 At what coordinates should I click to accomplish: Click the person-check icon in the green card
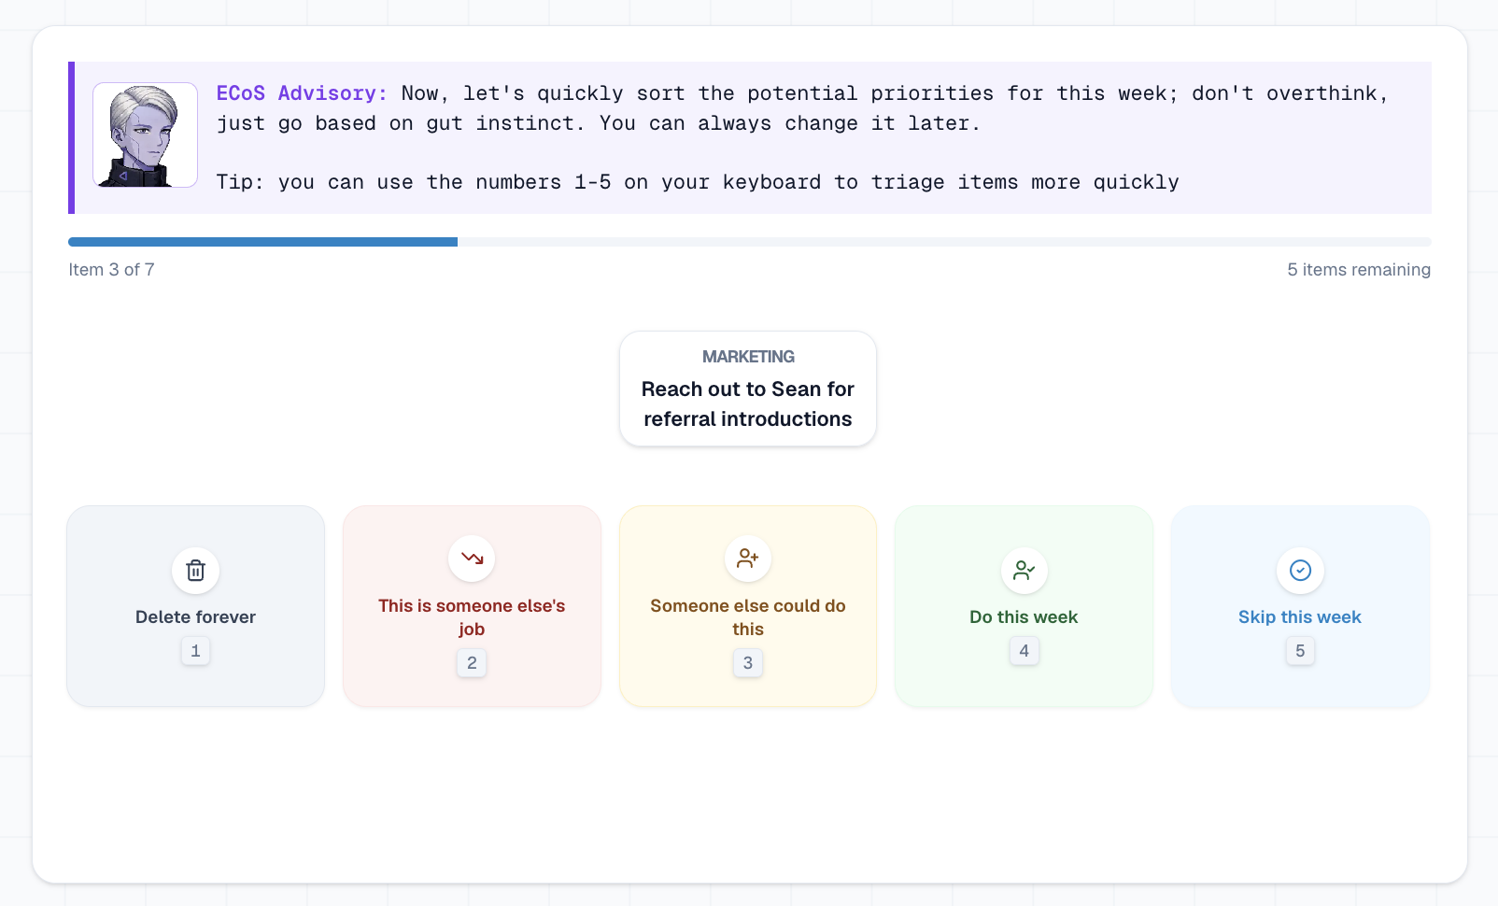[x=1024, y=570]
